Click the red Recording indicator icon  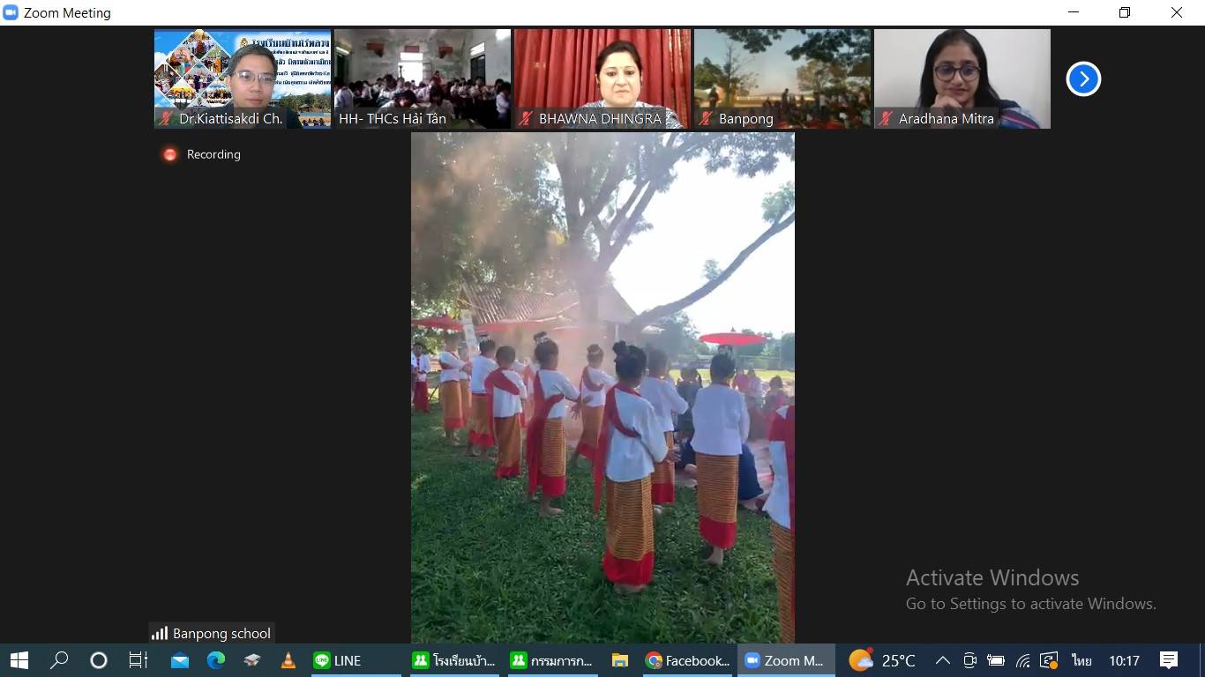tap(169, 154)
